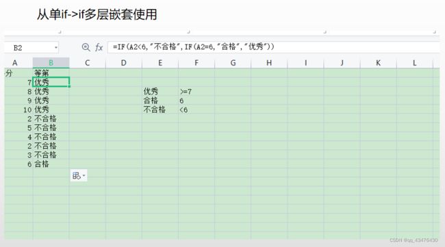
Task: Select column K header
Action: coord(378,63)
